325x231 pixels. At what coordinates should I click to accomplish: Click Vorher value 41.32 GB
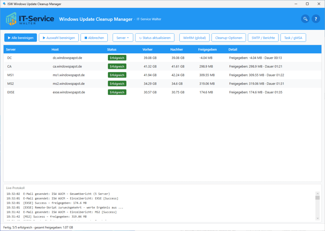tap(150, 66)
